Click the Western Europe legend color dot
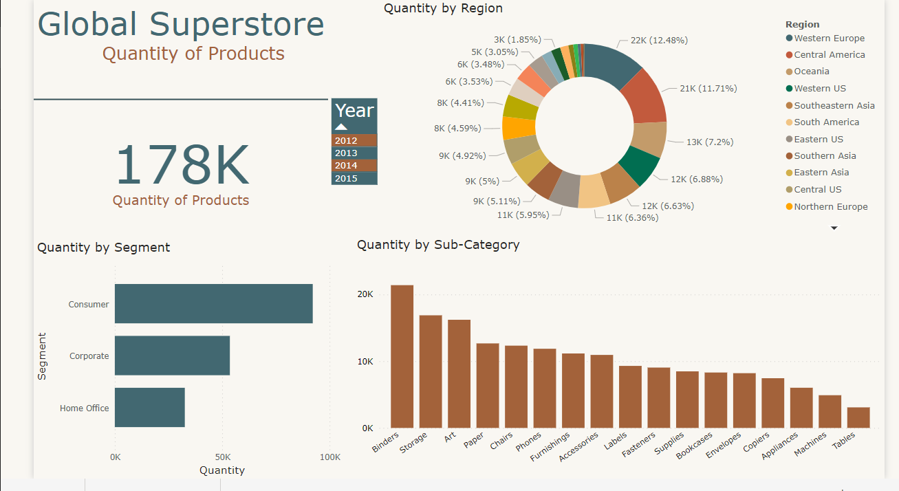This screenshot has height=491, width=899. tap(789, 39)
